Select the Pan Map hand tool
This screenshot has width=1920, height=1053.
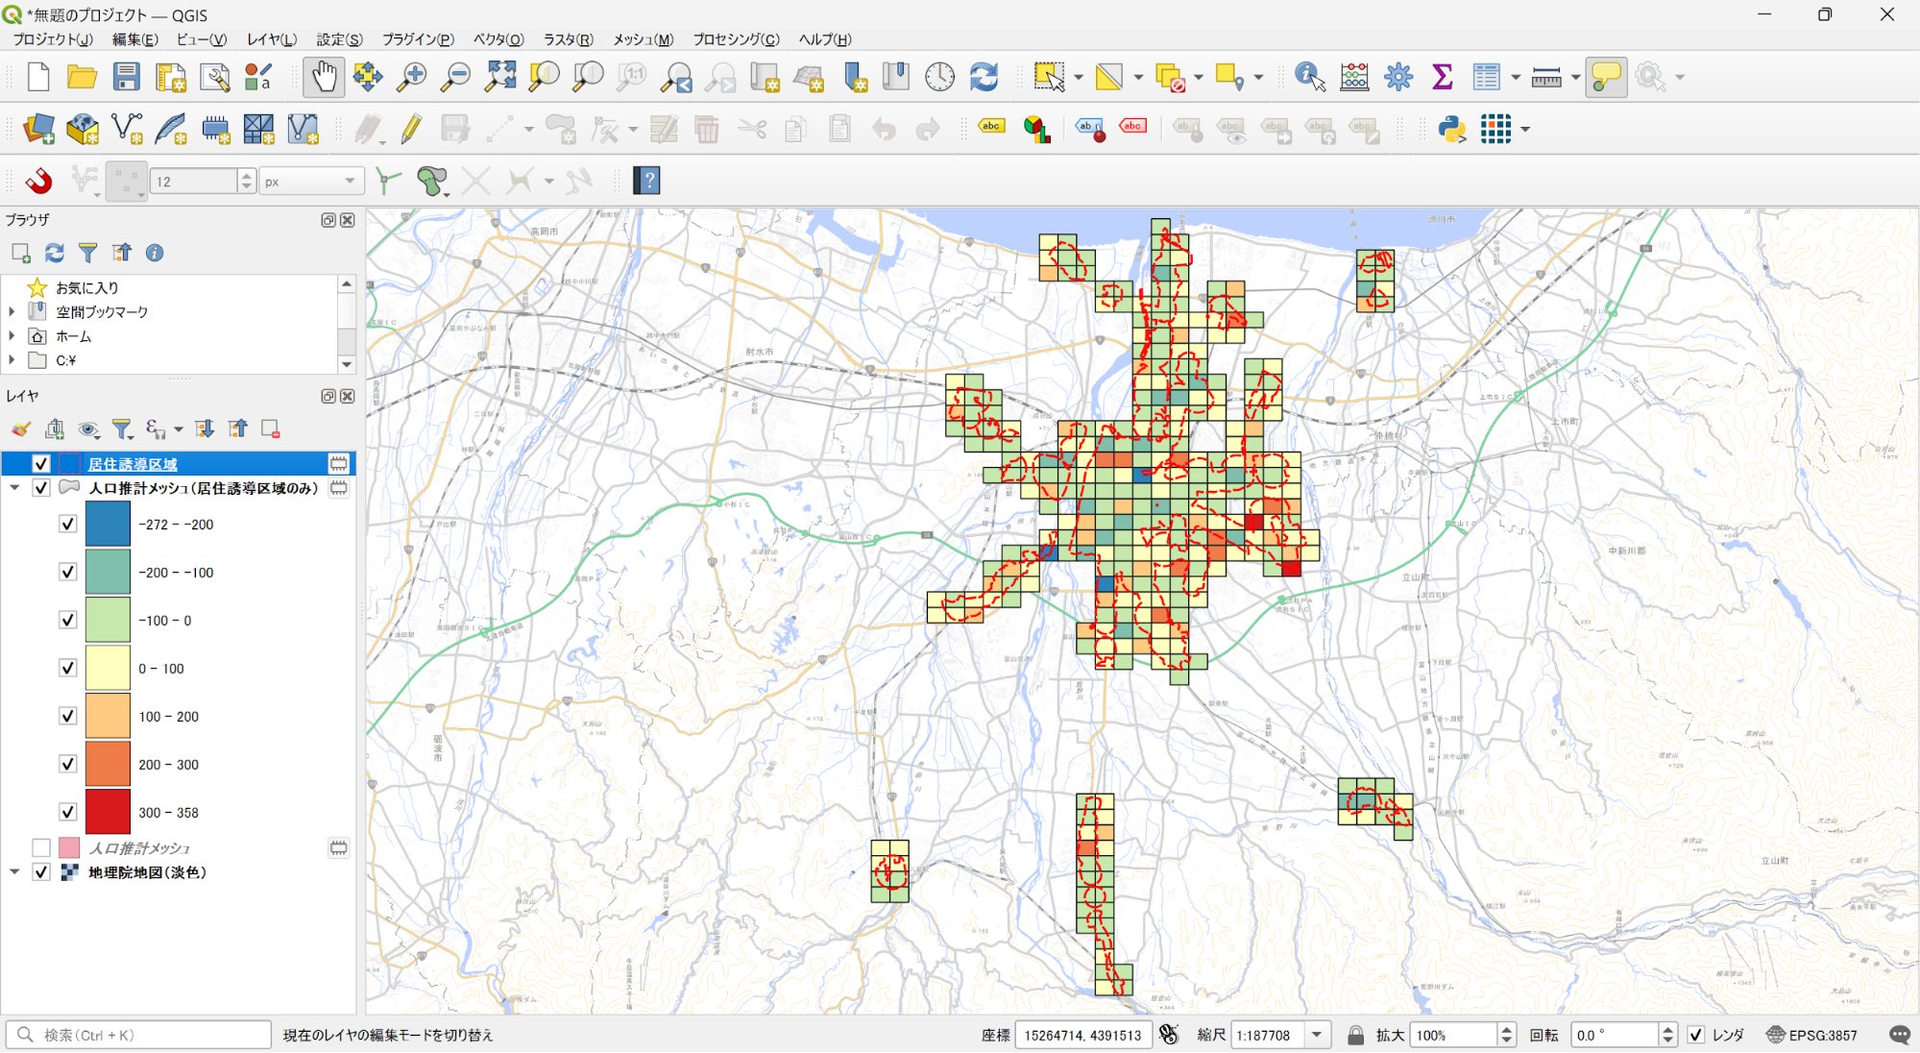[324, 77]
